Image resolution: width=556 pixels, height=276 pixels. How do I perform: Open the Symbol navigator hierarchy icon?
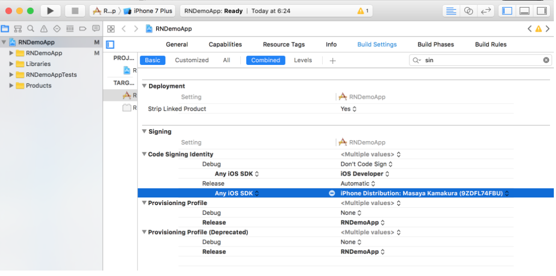[18, 29]
